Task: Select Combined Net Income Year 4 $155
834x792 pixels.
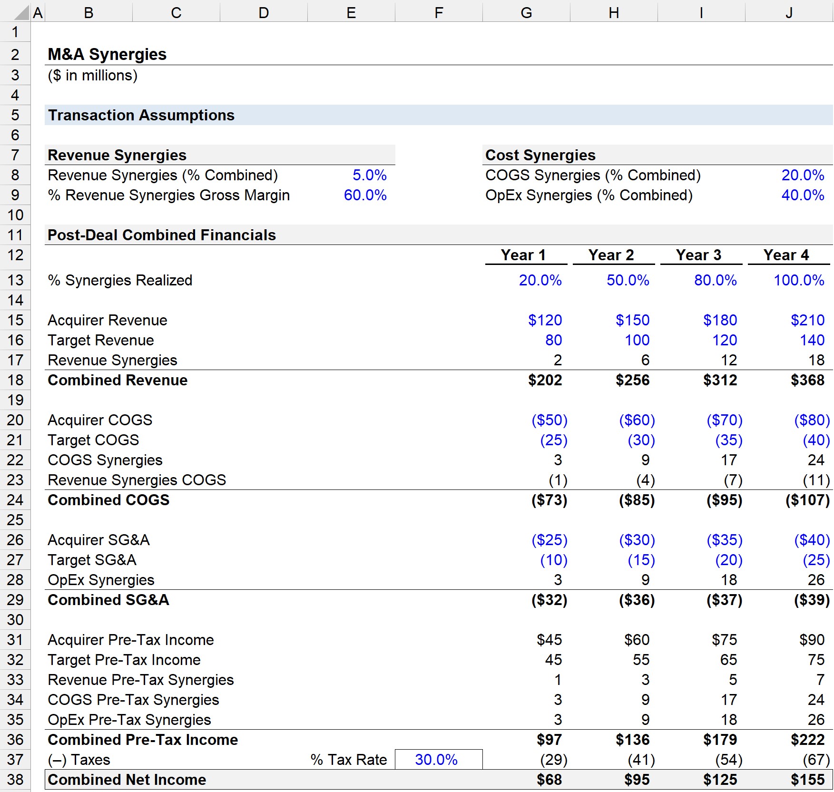Action: click(808, 780)
